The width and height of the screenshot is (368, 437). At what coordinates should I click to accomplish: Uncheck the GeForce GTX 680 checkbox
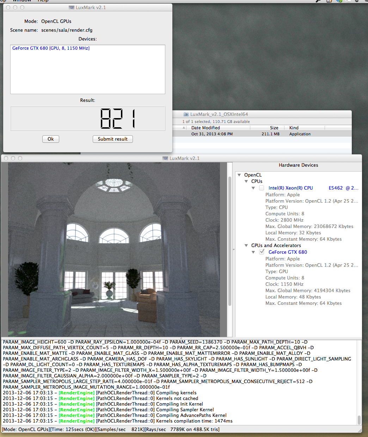pos(262,252)
